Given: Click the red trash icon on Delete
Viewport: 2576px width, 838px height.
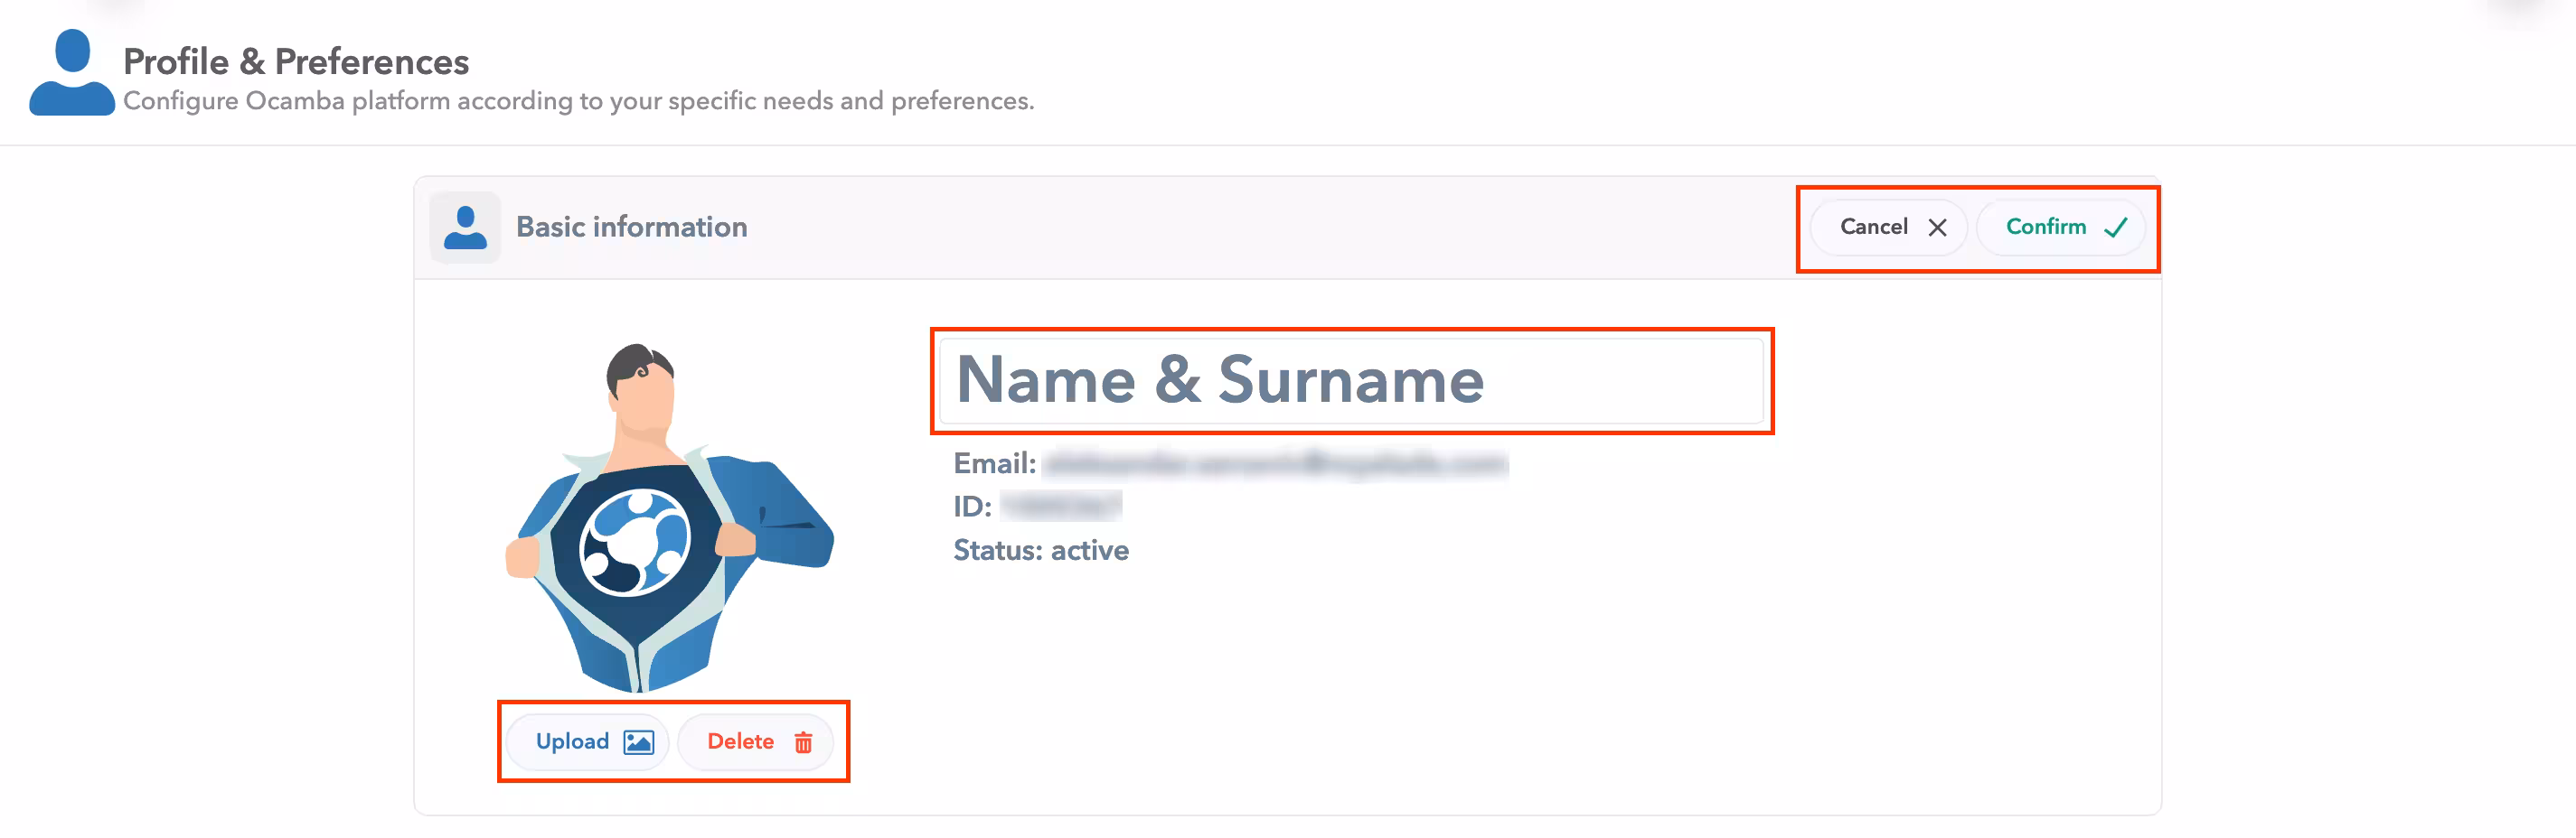Looking at the screenshot, I should click(803, 742).
